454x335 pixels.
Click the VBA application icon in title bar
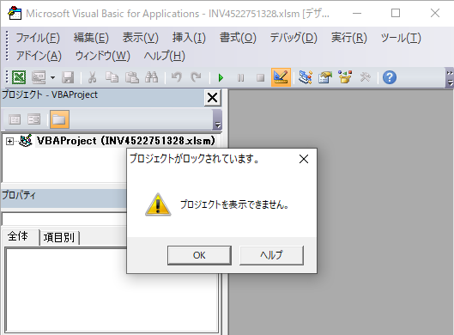click(x=15, y=14)
